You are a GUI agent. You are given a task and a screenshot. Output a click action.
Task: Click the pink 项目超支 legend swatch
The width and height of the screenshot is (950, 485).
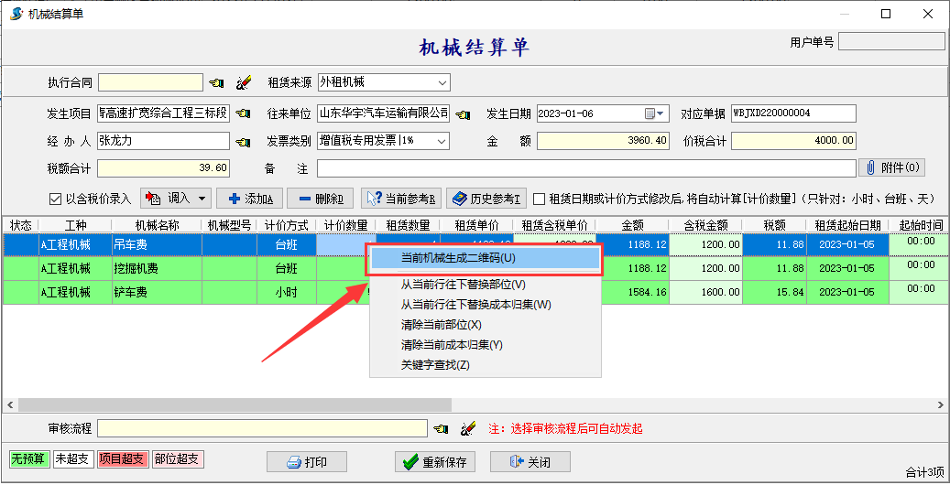click(123, 459)
